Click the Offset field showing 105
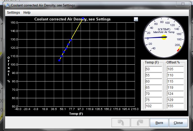 coord(175,69)
